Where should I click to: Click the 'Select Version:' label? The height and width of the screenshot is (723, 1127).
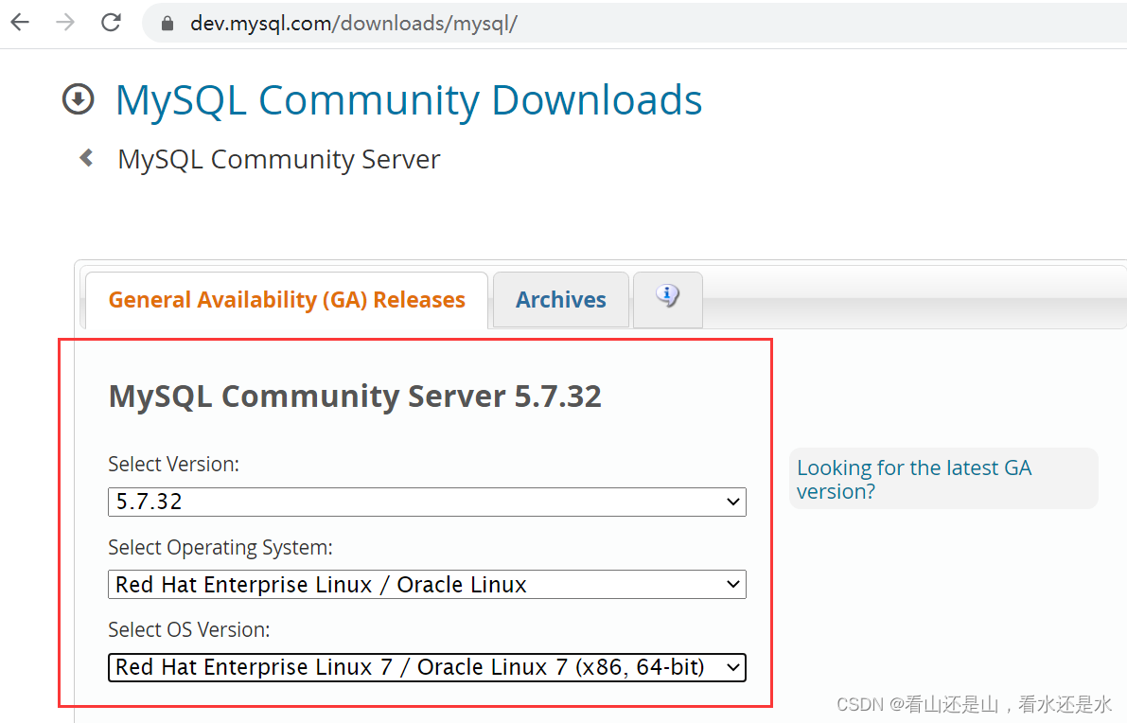click(x=173, y=465)
